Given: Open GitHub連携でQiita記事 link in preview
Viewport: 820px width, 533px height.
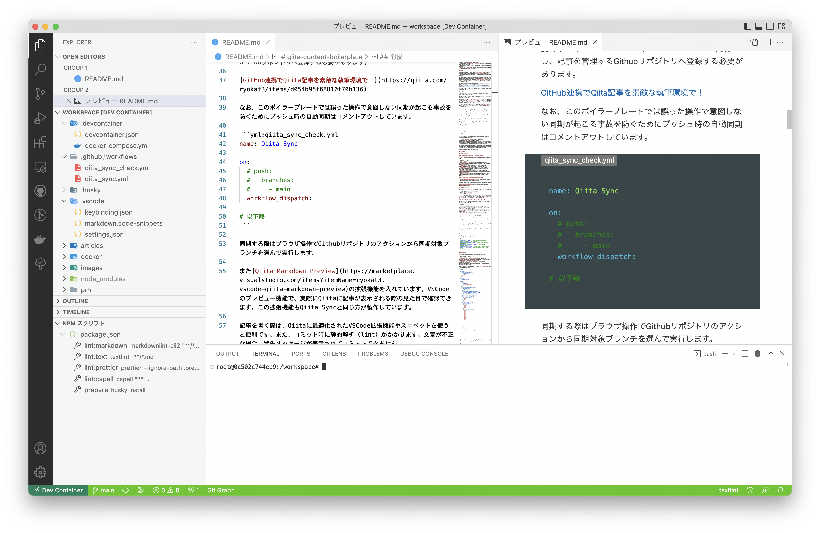Looking at the screenshot, I should coord(621,93).
